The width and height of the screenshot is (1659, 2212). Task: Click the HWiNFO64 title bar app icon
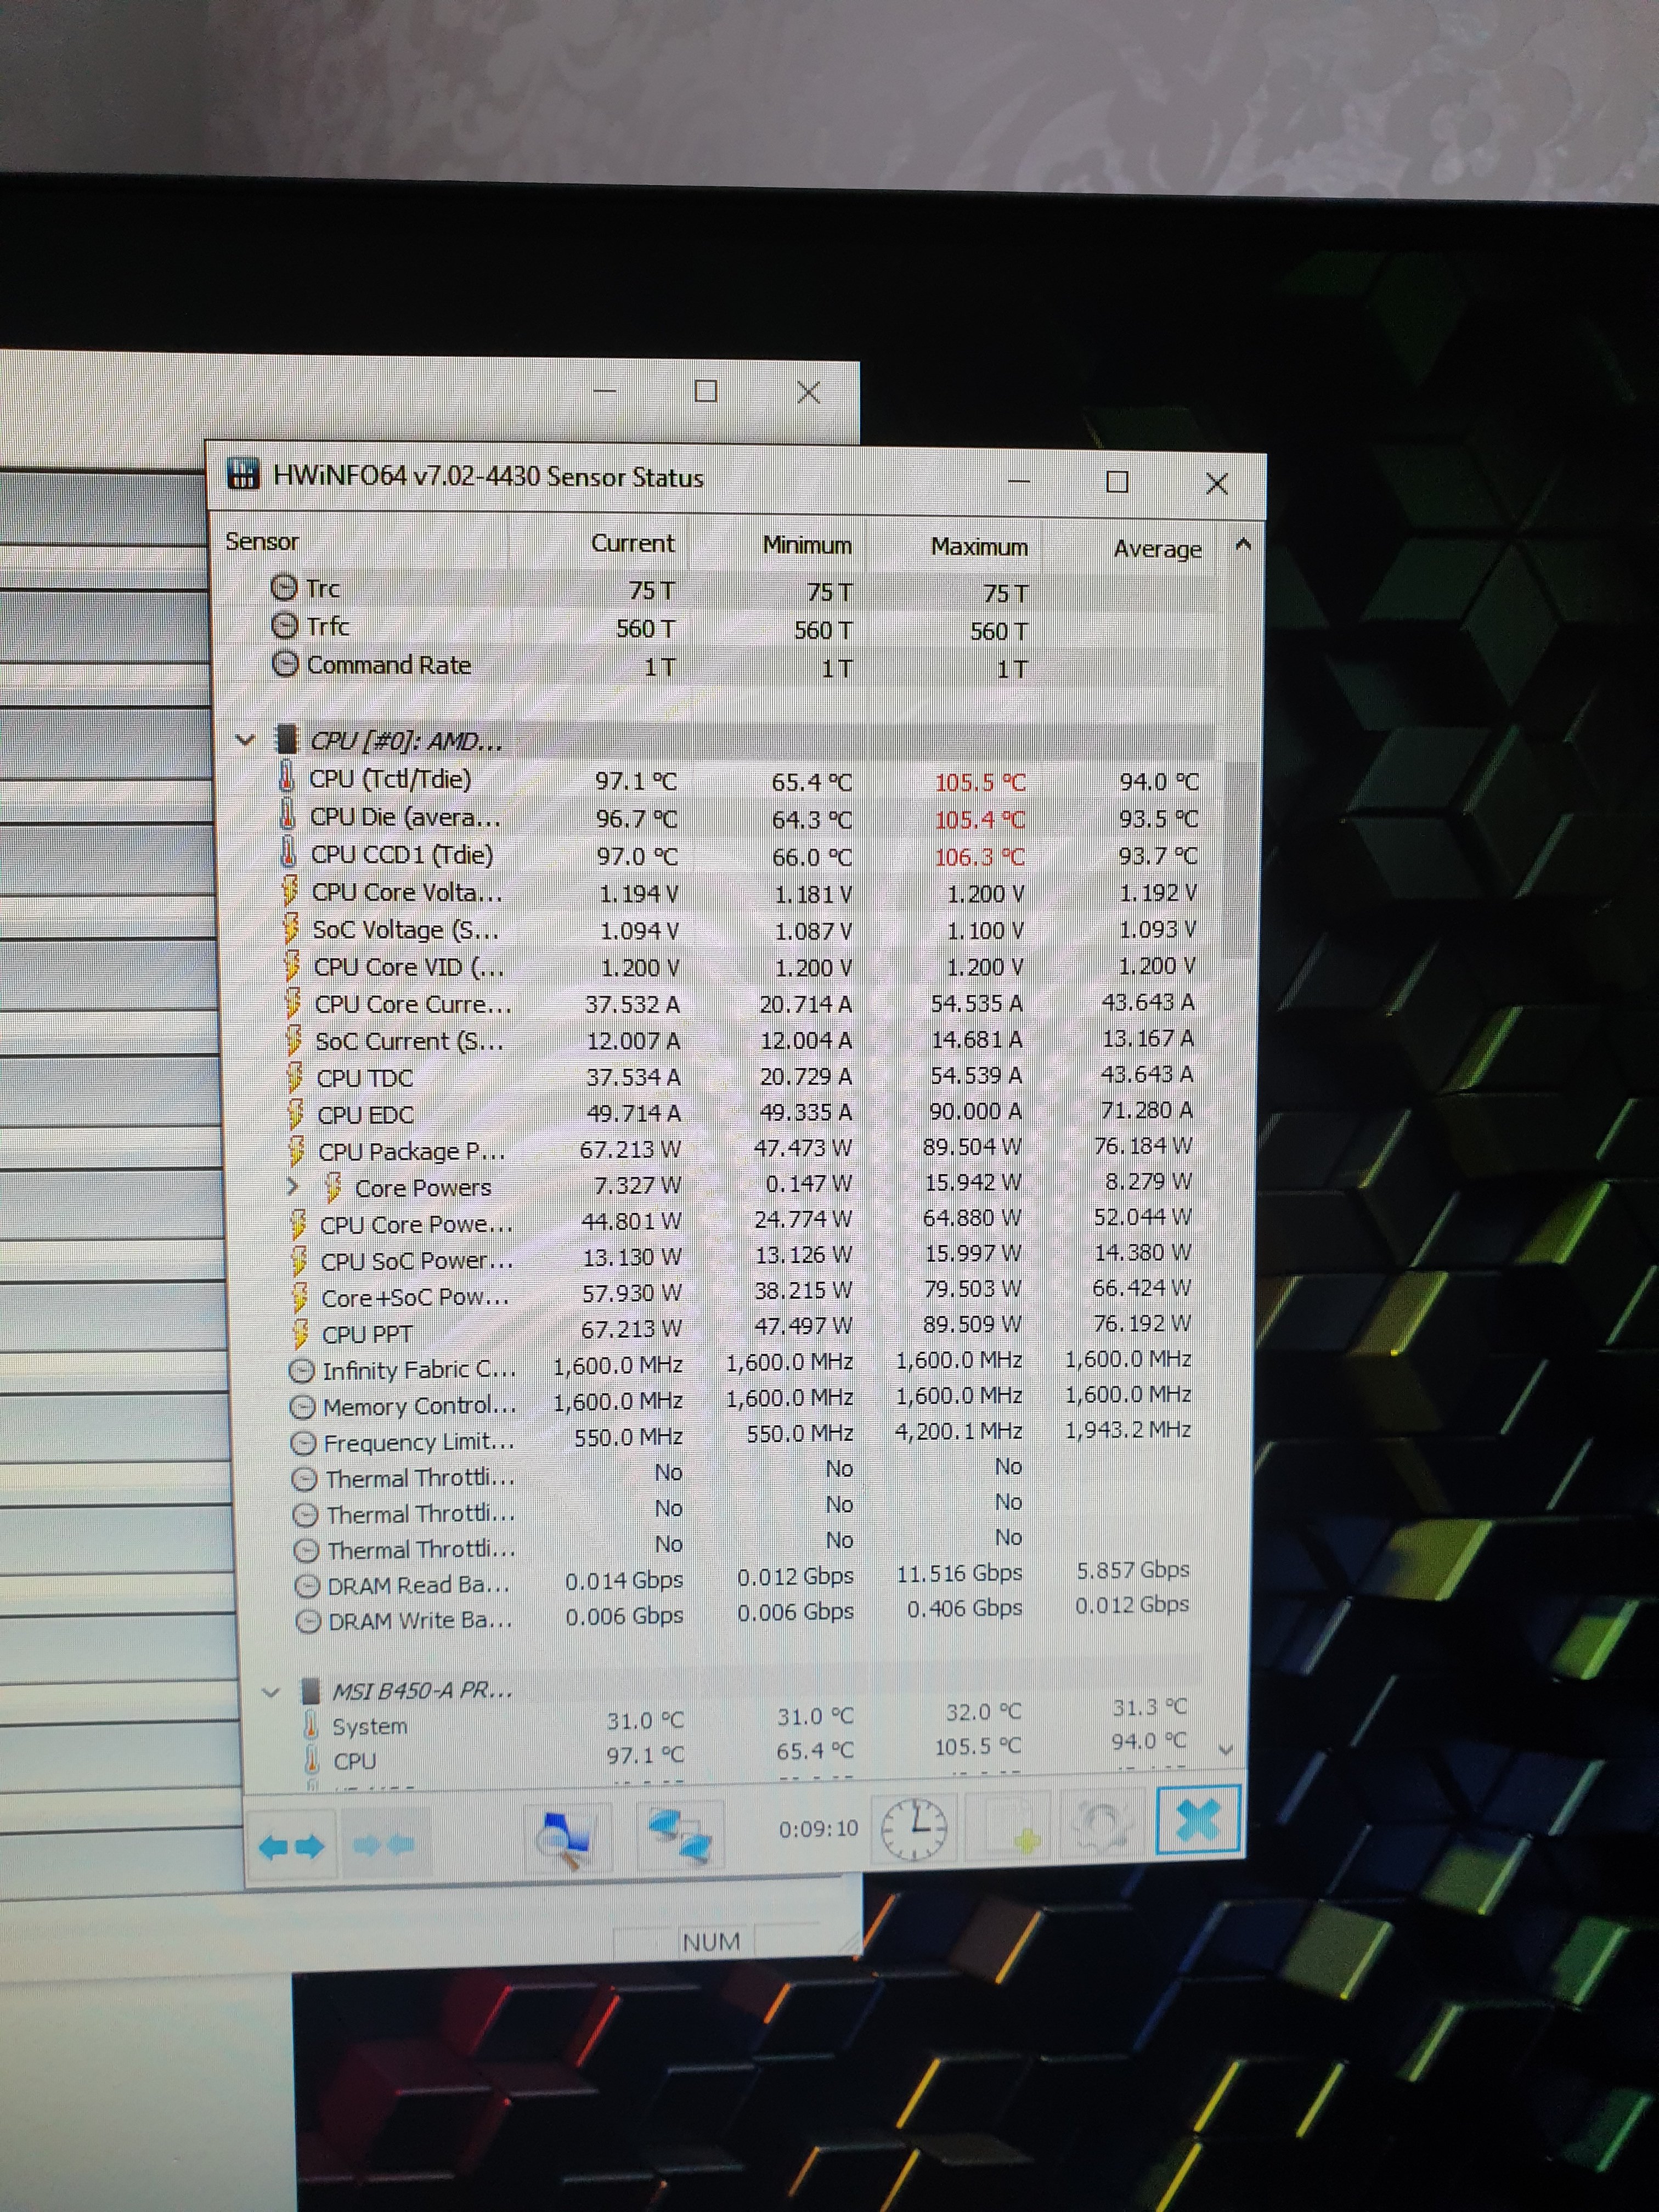click(x=243, y=473)
